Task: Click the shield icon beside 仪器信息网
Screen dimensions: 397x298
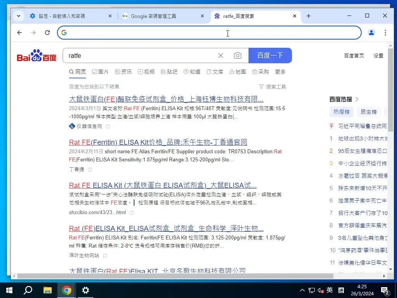Action: pyautogui.click(x=108, y=126)
